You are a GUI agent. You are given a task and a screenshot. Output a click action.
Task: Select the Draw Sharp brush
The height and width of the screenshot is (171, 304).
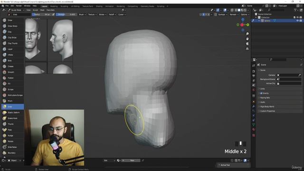pyautogui.click(x=13, y=26)
